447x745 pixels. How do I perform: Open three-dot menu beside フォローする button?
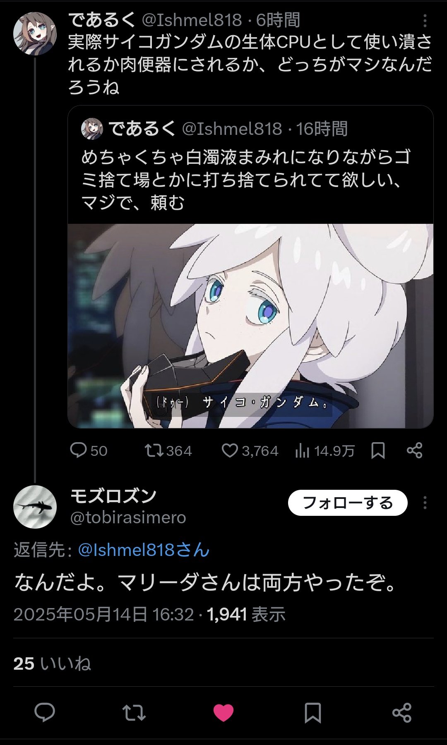pyautogui.click(x=425, y=503)
